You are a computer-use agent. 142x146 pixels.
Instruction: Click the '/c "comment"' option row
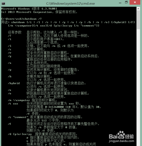point(45,117)
